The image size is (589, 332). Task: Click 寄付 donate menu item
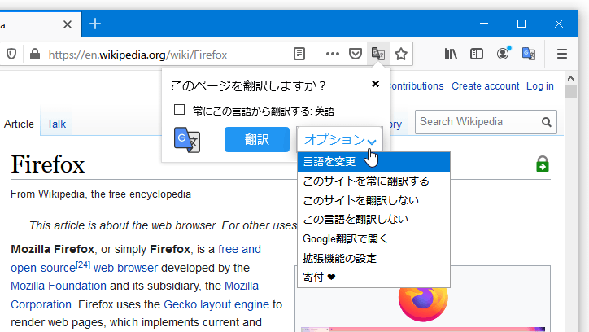[x=373, y=277]
